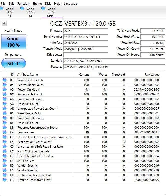
Task: Click raw value 00001E001E001E
Action: tap(147, 132)
